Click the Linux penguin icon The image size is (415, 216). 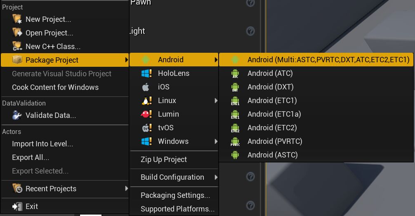click(x=146, y=101)
